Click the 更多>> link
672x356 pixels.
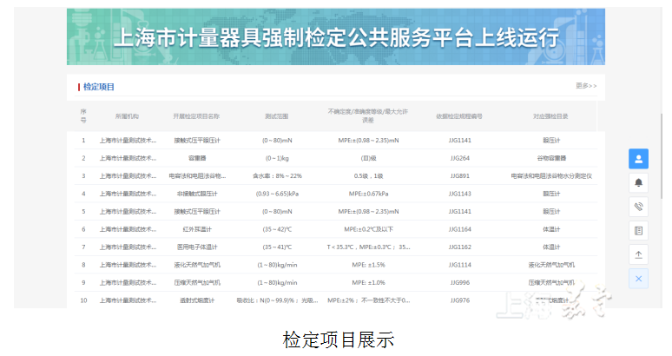[x=586, y=86]
